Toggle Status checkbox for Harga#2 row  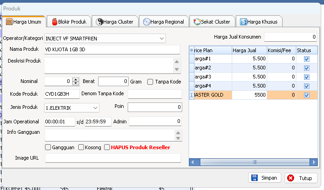(307, 68)
